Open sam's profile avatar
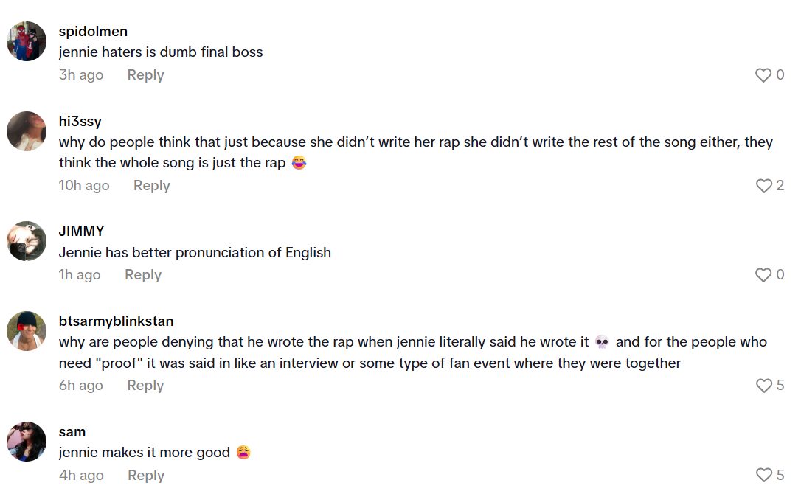This screenshot has width=801, height=494. (27, 441)
